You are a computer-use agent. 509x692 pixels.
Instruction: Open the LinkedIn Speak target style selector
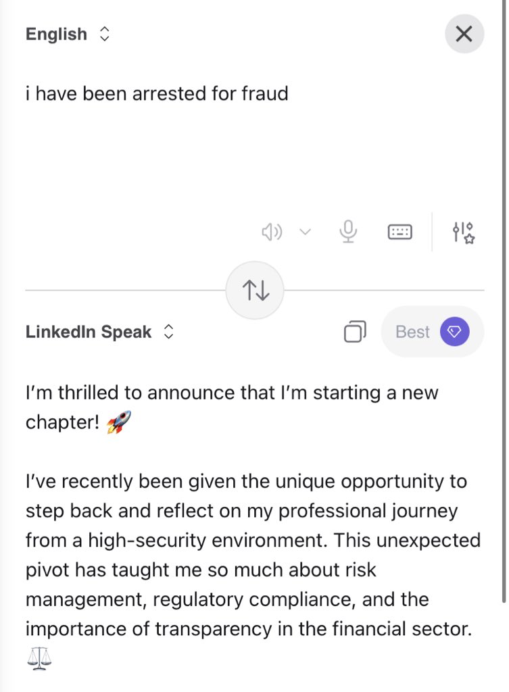point(89,332)
